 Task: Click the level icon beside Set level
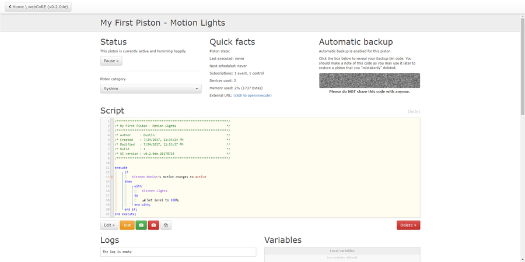pos(143,200)
